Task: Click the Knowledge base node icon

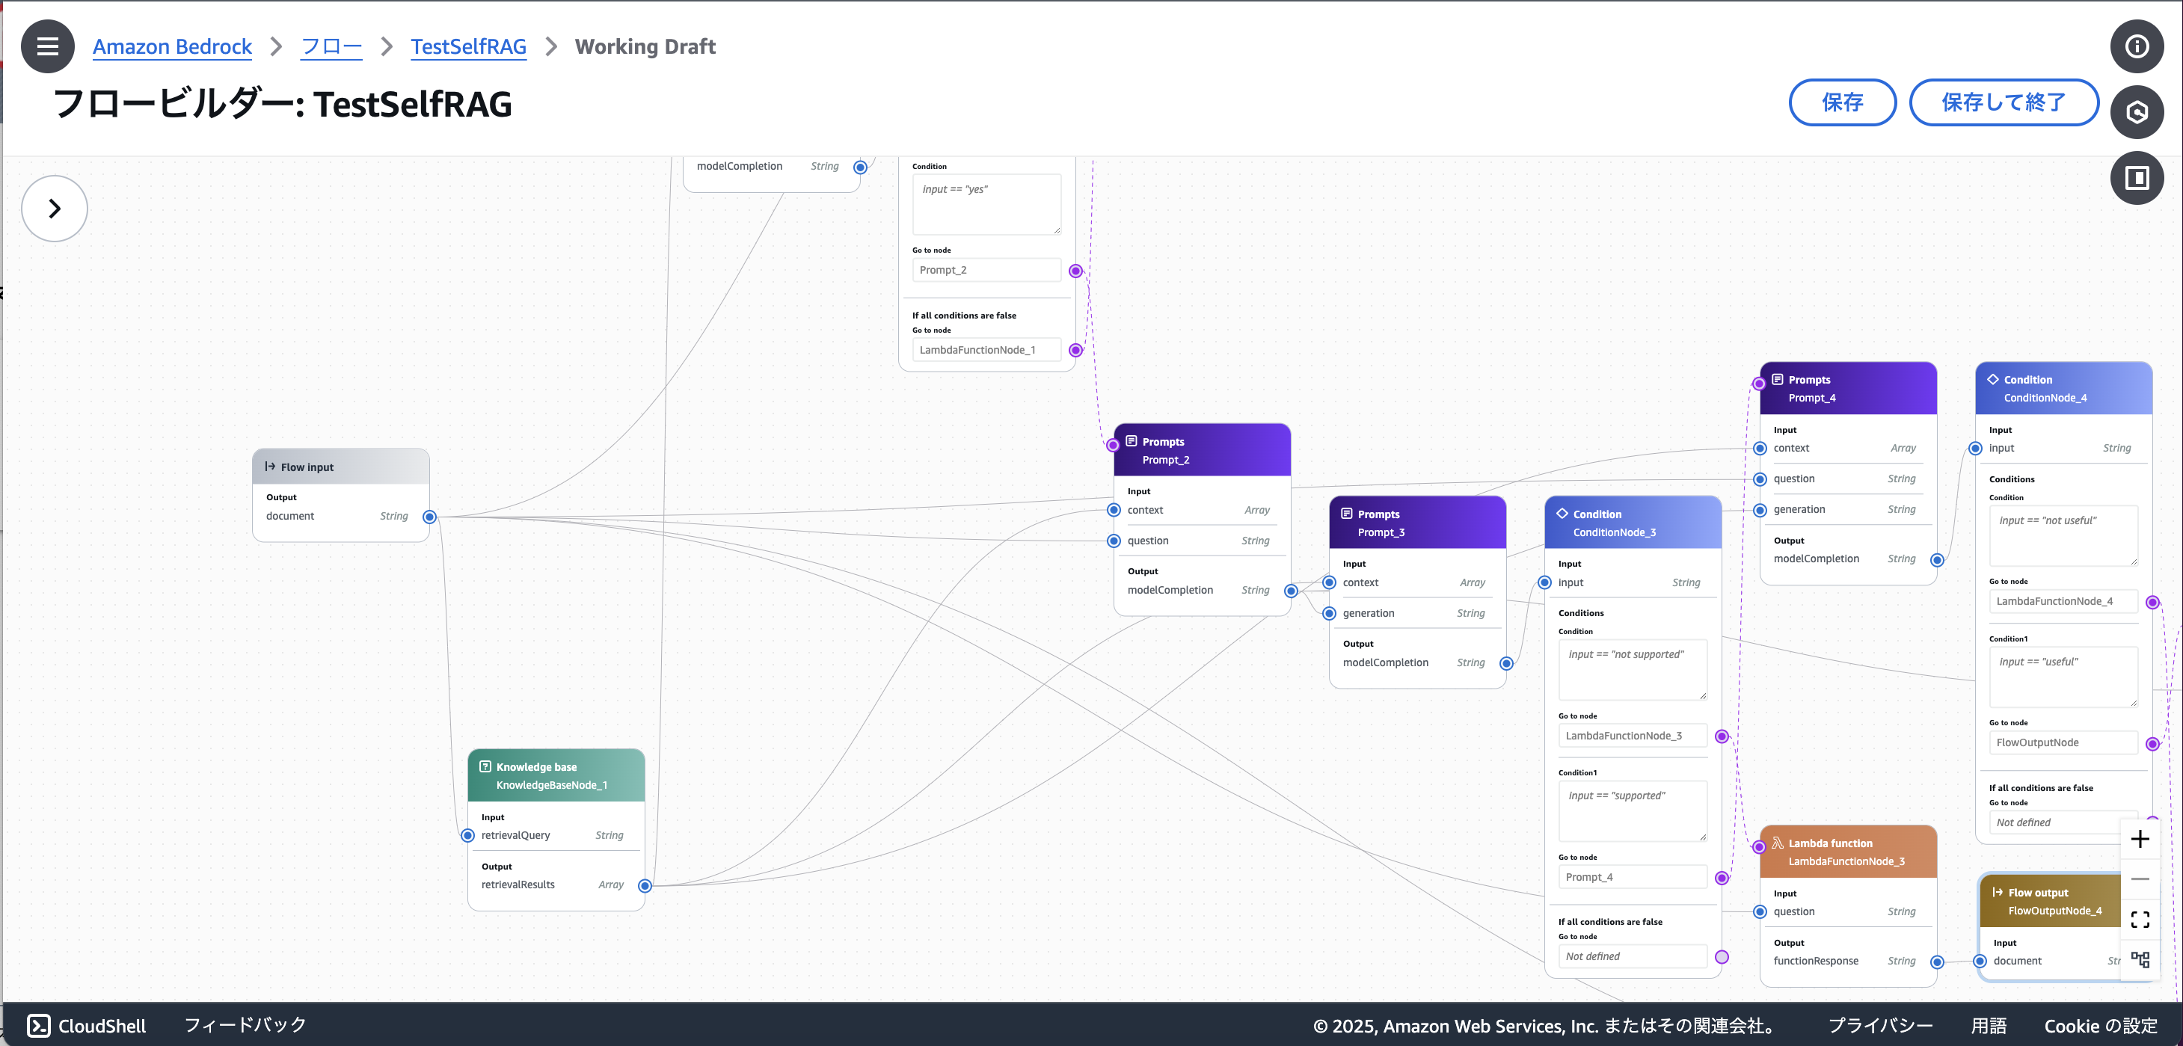Action: coord(485,766)
